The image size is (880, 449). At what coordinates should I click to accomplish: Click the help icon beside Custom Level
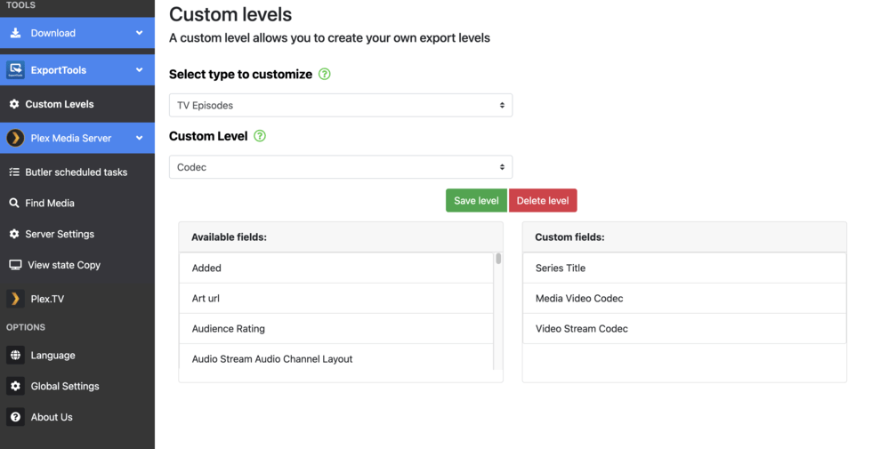260,136
